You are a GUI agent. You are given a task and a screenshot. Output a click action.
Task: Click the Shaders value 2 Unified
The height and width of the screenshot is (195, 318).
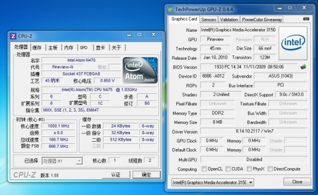coord(221,94)
